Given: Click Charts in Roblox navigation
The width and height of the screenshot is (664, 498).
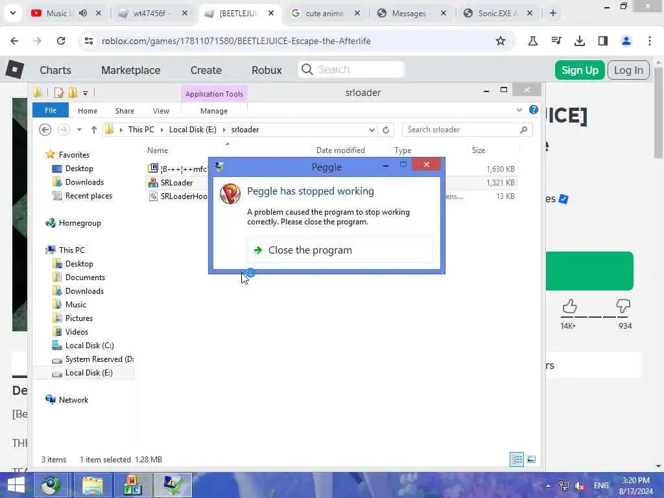Looking at the screenshot, I should coord(56,70).
